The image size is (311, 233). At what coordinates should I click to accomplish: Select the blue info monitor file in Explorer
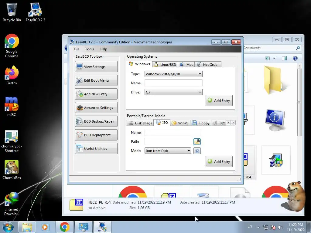[275, 120]
